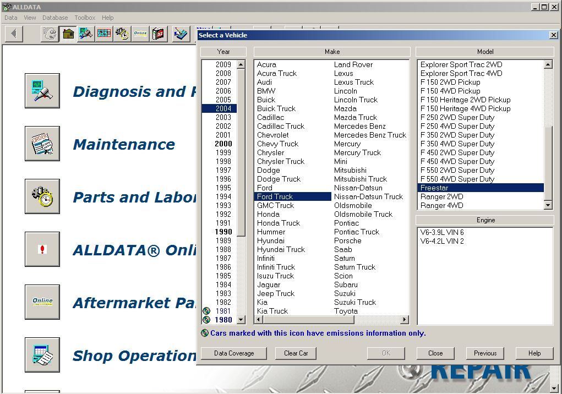Image resolution: width=562 pixels, height=394 pixels.
Task: Select the V6-3.9L VIN 6 engine
Action: (x=442, y=232)
